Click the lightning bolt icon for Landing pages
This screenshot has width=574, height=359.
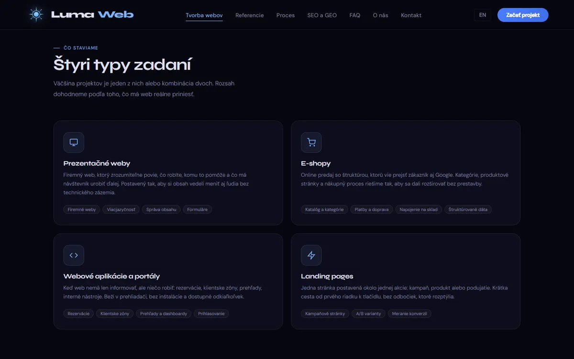click(311, 255)
